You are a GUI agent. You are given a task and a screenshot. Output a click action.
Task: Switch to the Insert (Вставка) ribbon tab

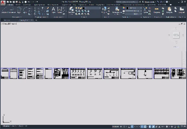pyautogui.click(x=18, y=5)
